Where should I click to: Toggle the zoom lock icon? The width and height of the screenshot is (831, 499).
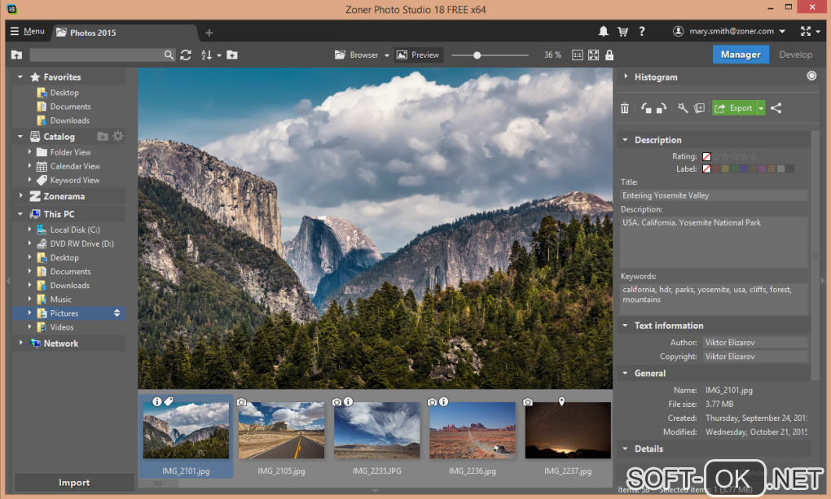click(x=609, y=55)
